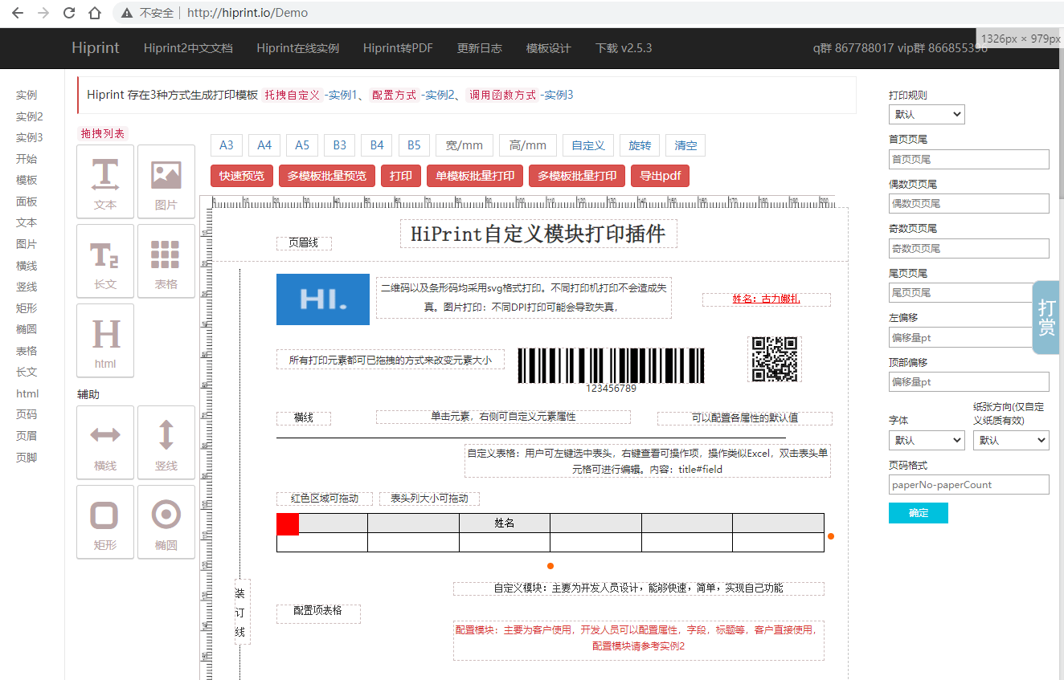Go to browser home page icon
The width and height of the screenshot is (1064, 680).
tap(95, 13)
